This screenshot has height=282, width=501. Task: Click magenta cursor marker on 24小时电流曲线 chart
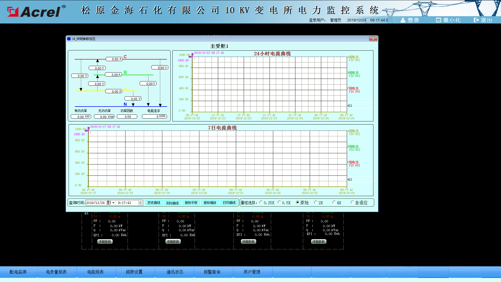point(191,55)
